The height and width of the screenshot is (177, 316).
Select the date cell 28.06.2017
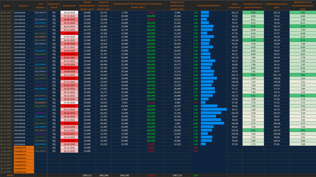click(7, 13)
